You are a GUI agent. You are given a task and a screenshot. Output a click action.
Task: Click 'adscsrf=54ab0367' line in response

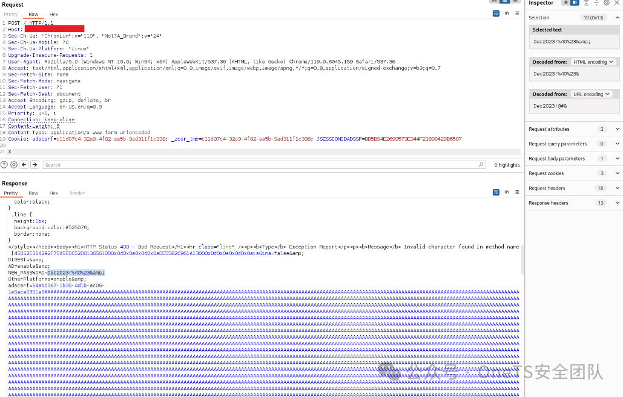[x=56, y=285]
